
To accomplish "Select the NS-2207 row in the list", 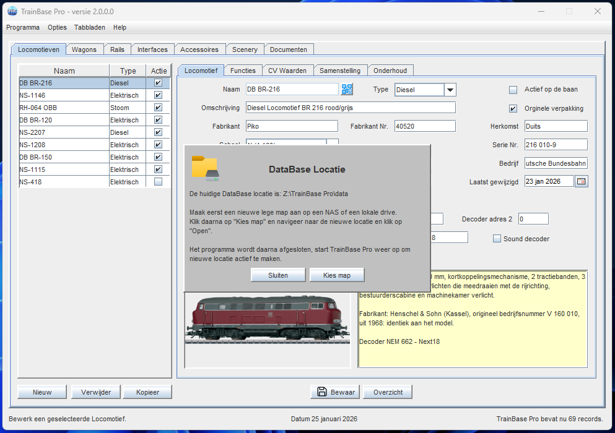I will click(x=62, y=132).
